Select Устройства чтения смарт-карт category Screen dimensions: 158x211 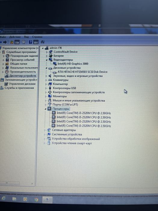tap(72, 143)
